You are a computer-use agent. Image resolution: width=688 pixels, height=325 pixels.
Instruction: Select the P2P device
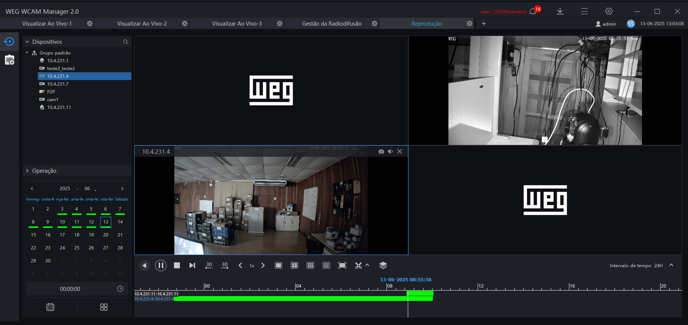(x=51, y=92)
